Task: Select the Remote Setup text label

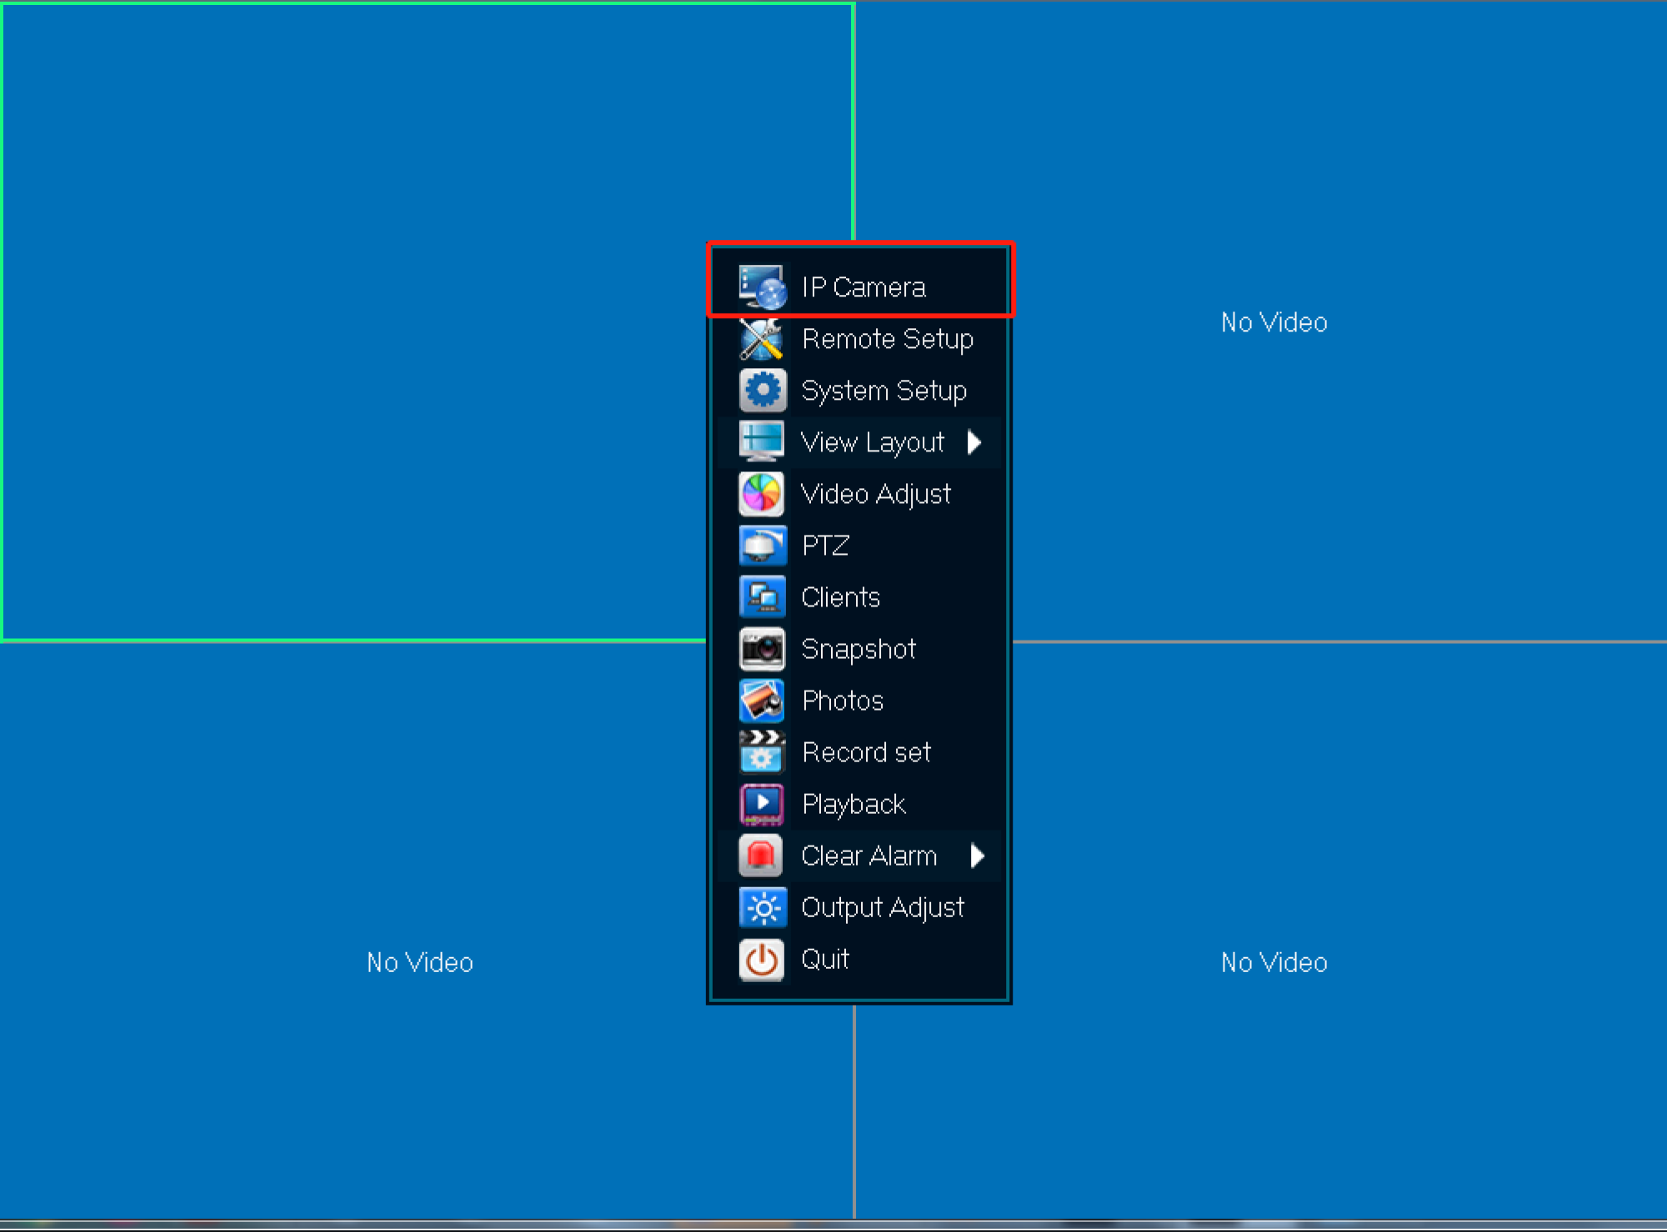Action: [x=887, y=339]
